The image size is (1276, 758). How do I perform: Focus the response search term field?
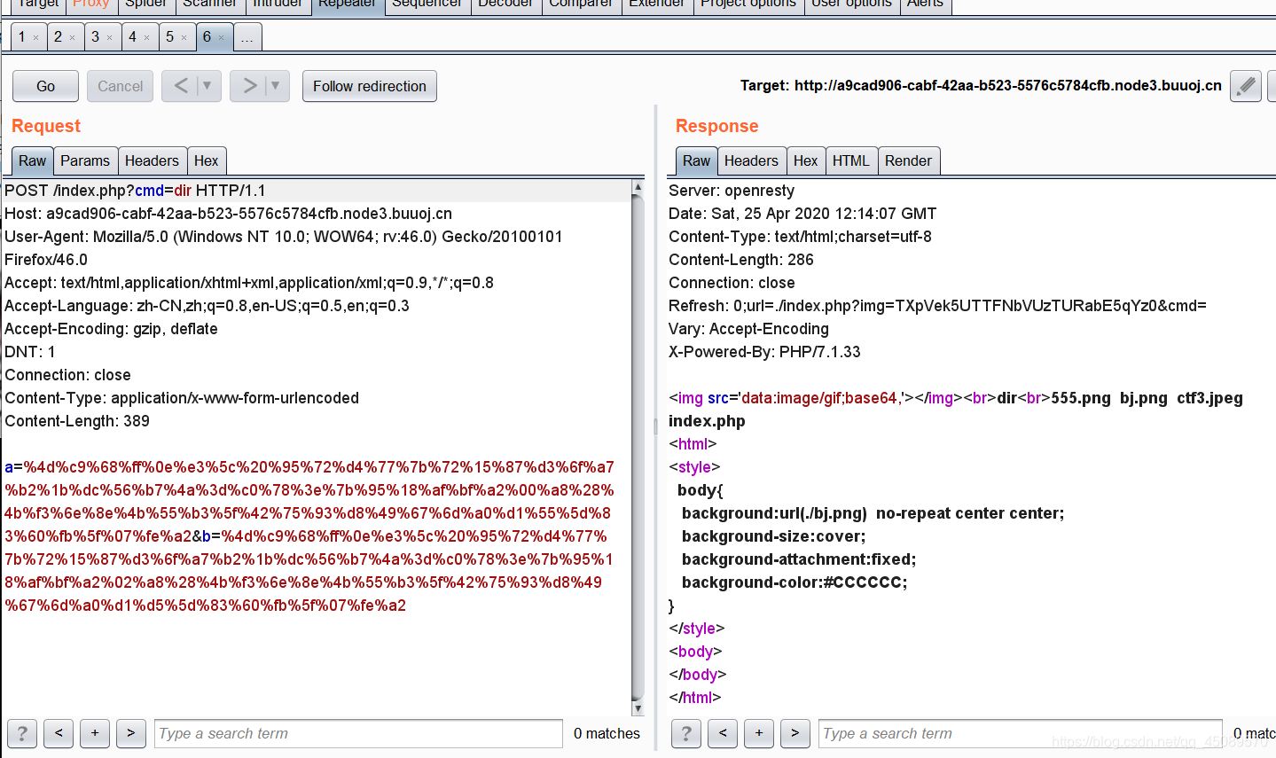point(1021,733)
